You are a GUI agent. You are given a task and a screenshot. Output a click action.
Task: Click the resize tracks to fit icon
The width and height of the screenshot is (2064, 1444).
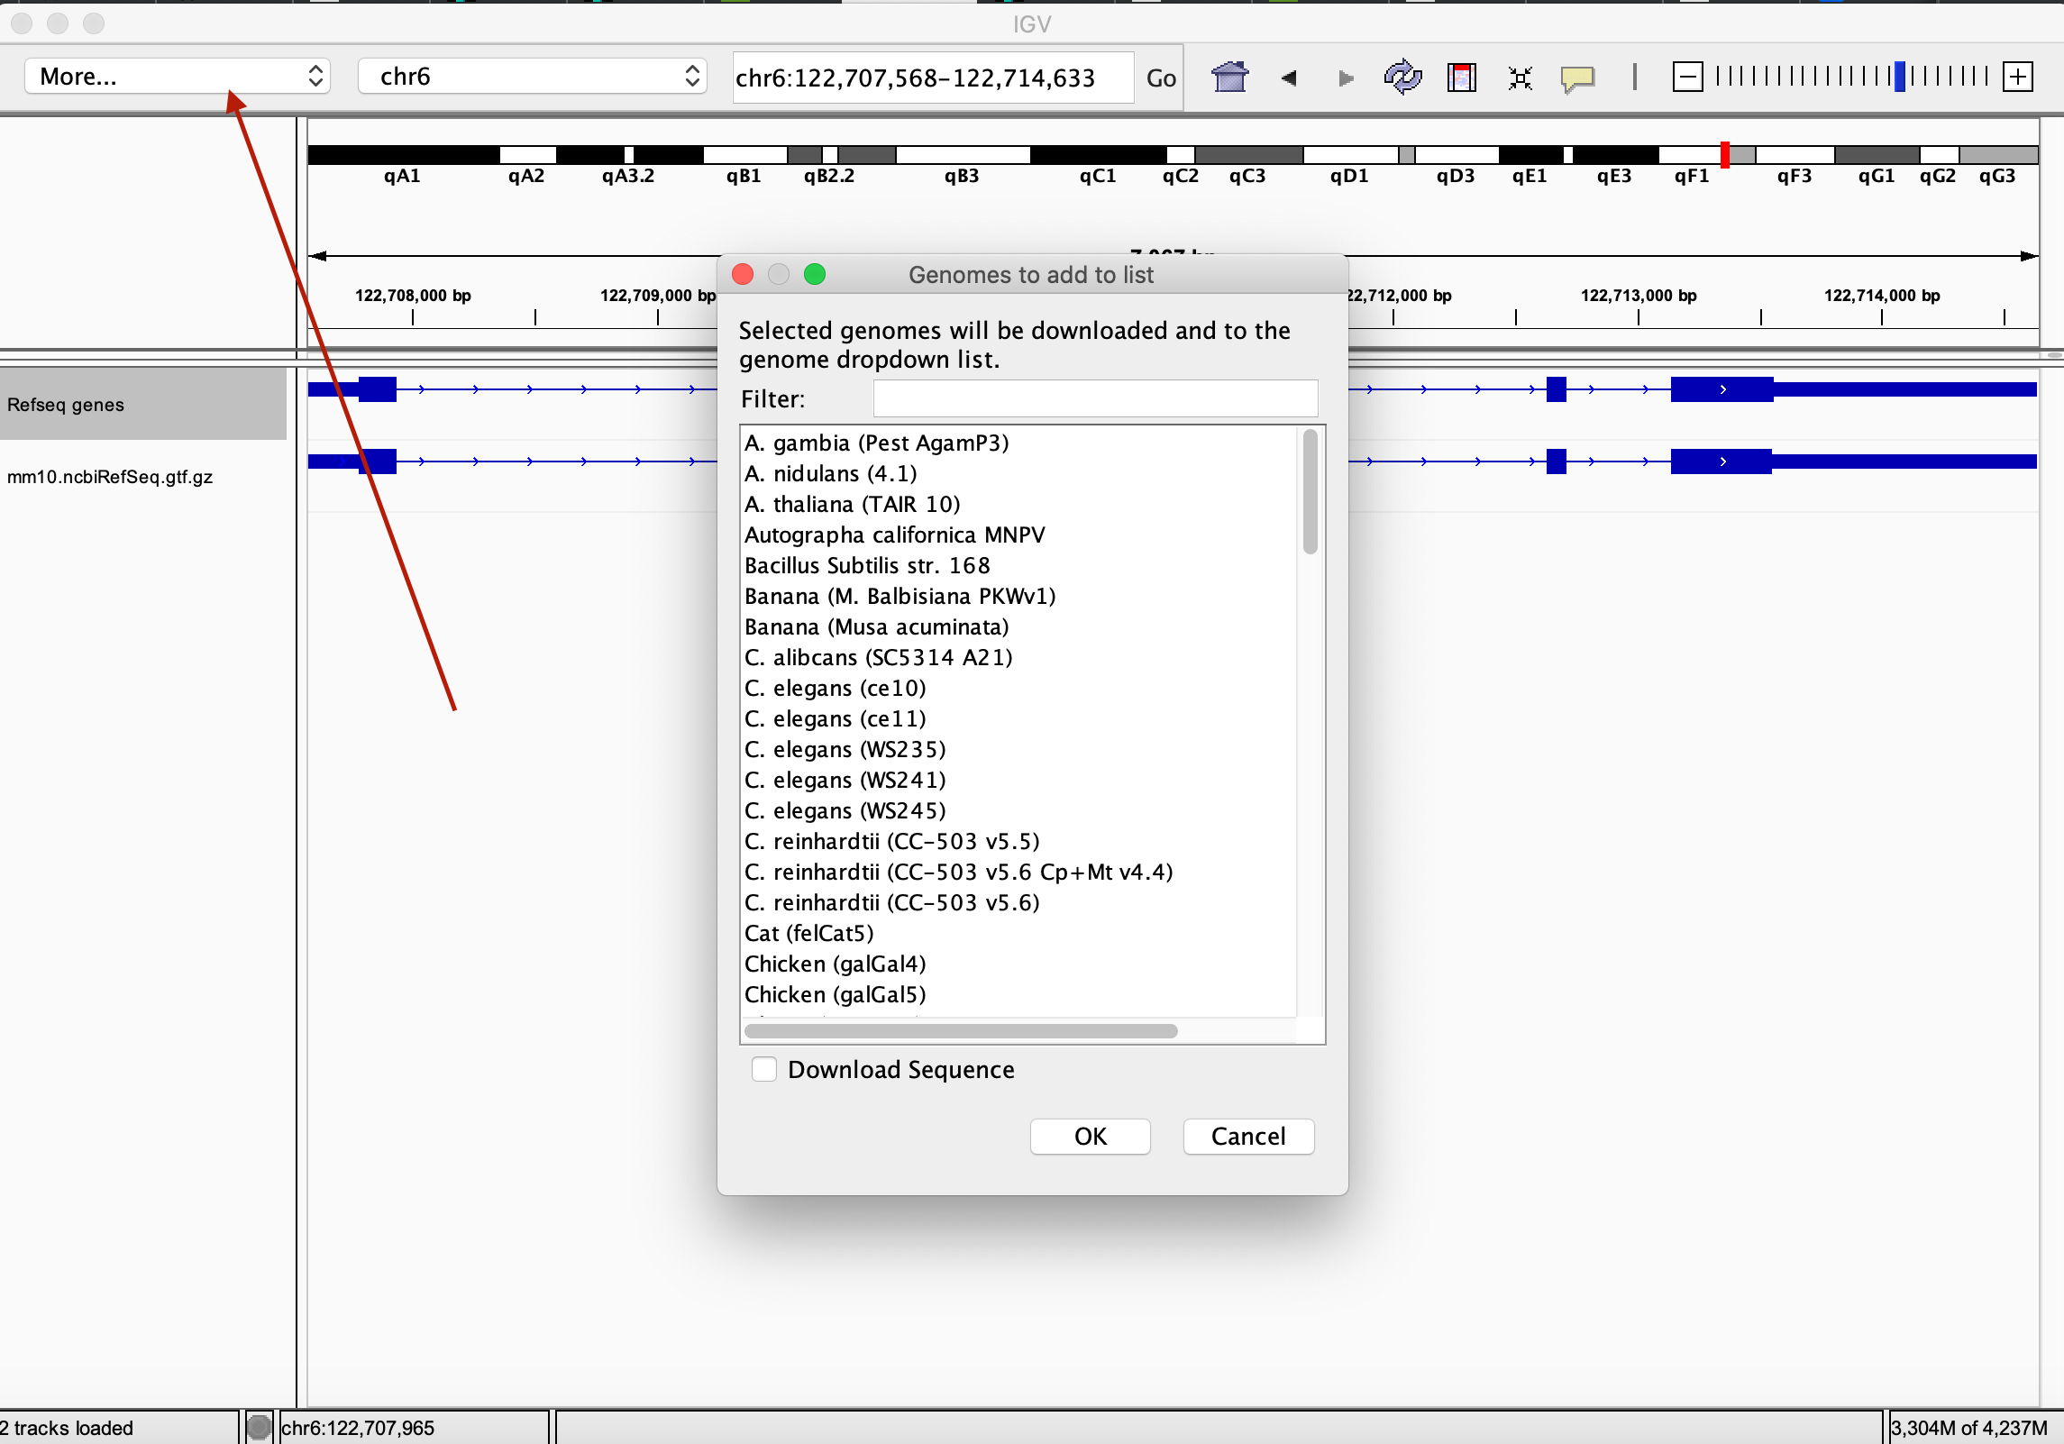(x=1520, y=78)
